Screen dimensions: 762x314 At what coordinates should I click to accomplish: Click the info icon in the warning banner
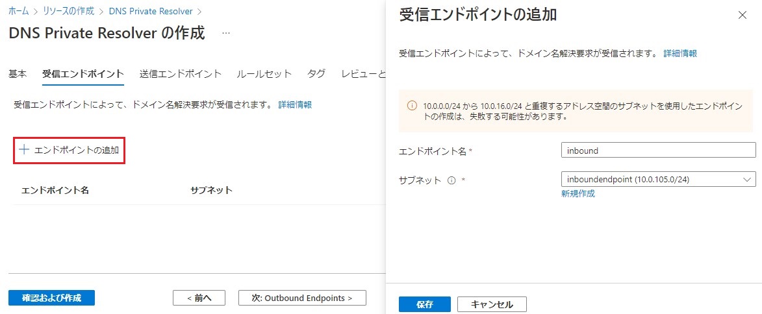(412, 105)
